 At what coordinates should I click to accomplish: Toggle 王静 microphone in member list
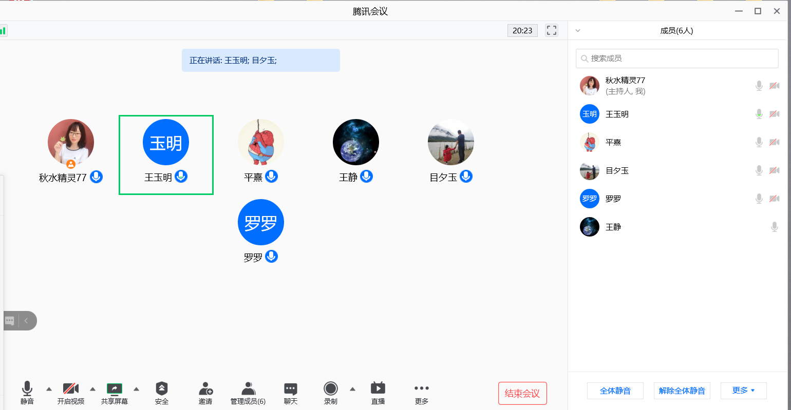[x=775, y=227]
